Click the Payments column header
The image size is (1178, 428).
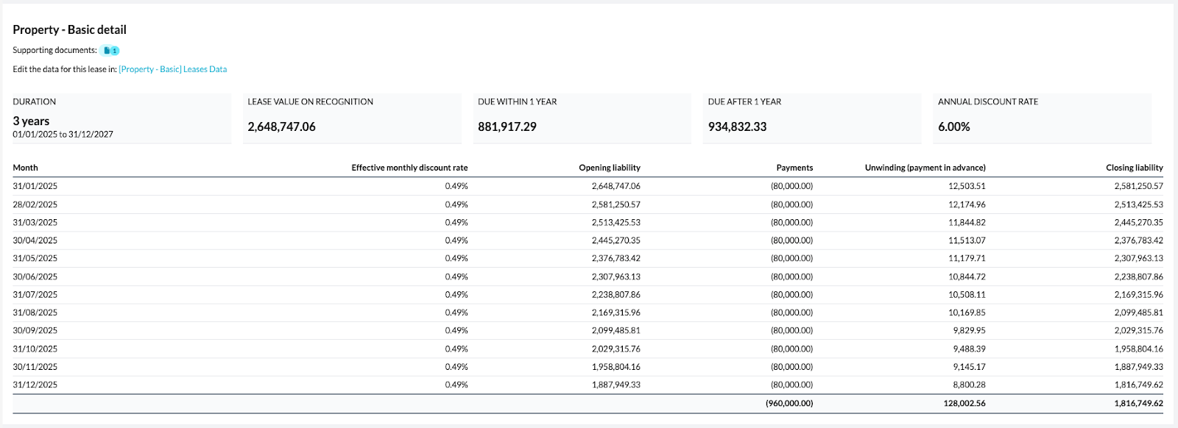point(794,168)
